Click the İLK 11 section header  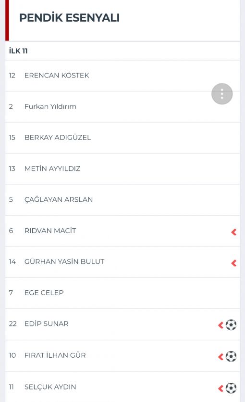click(18, 51)
